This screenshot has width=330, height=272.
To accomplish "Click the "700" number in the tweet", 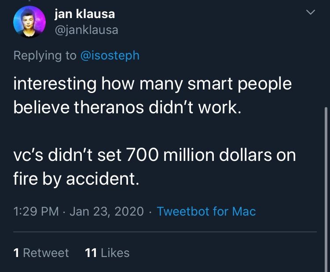I will click(x=143, y=155).
